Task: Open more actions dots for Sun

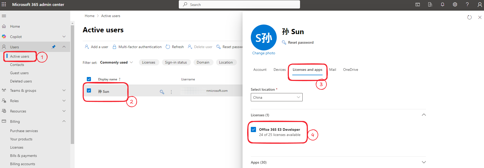Action: [171, 92]
